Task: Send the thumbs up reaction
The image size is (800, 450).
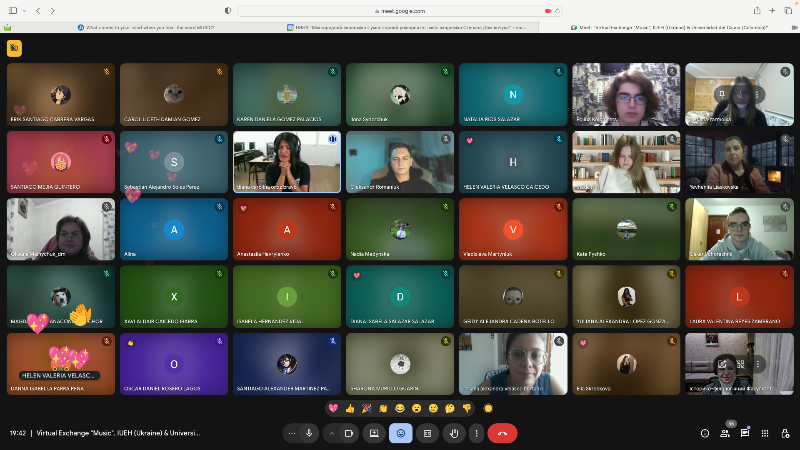Action: (350, 408)
